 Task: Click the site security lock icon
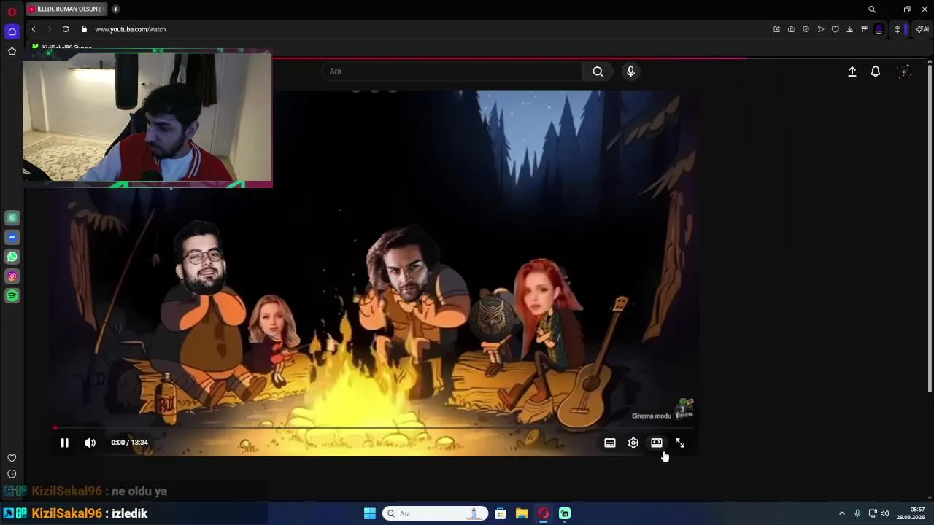(x=84, y=29)
